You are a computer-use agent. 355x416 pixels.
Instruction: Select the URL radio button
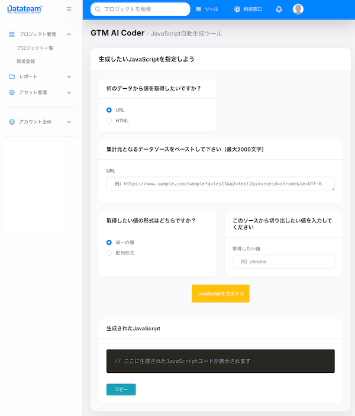[x=109, y=110]
